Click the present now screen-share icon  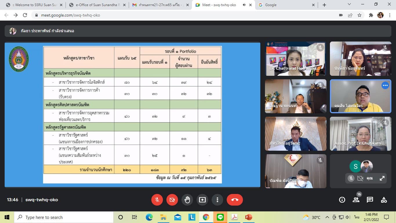point(202,200)
